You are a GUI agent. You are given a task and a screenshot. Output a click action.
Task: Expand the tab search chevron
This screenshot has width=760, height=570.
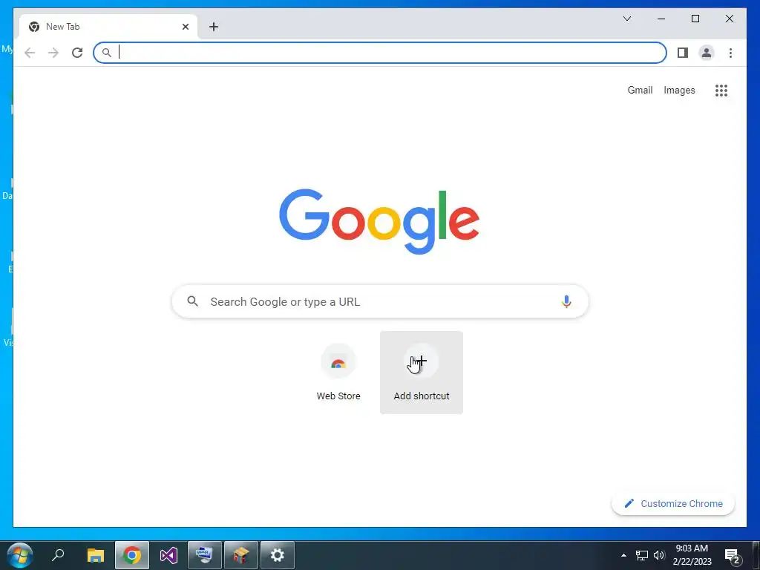tap(627, 19)
